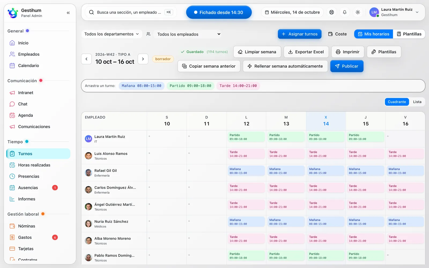429x268 pixels.
Task: Open the Comunicaciones icon in sidebar
Action: (12, 126)
